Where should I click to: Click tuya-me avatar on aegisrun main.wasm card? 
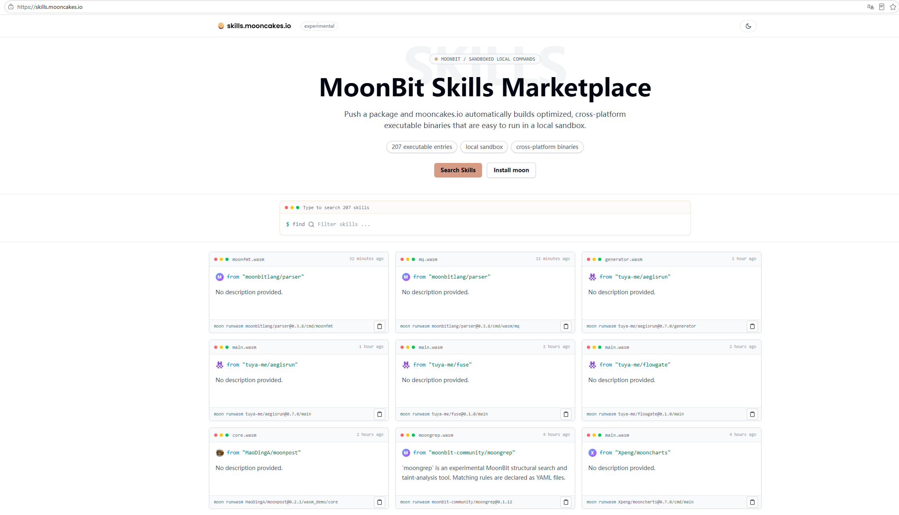click(x=219, y=365)
